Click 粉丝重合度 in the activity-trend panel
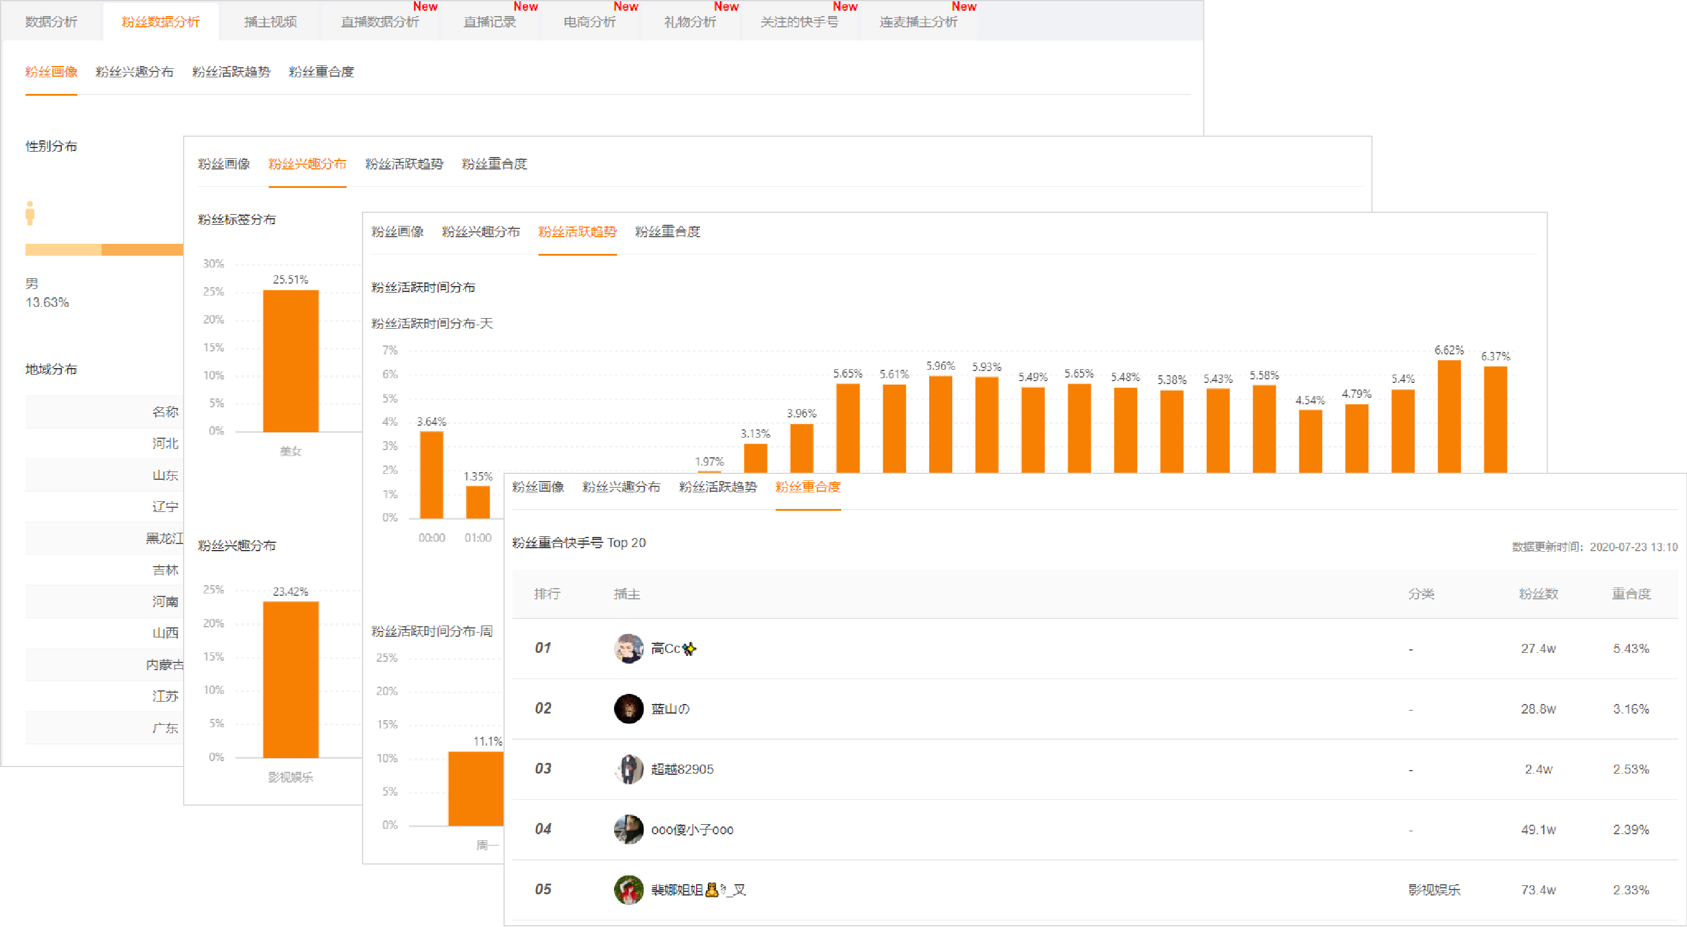This screenshot has height=927, width=1687. coord(668,231)
